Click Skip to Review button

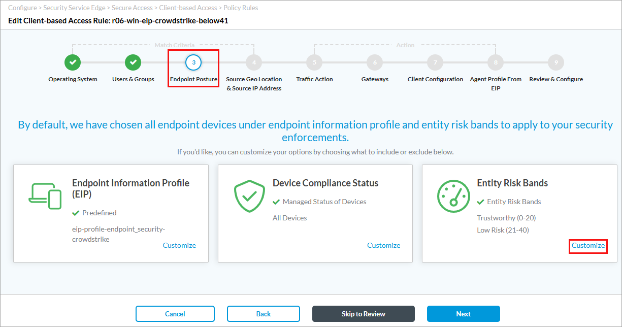click(363, 314)
